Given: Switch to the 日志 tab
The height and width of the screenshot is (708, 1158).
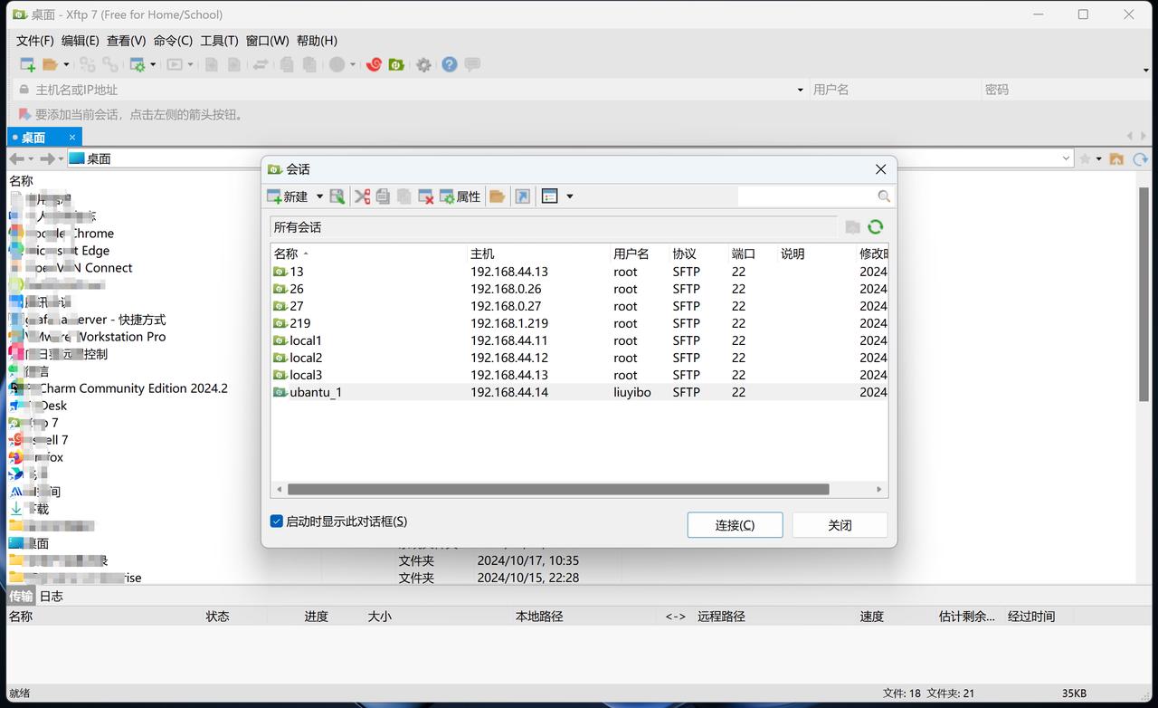Looking at the screenshot, I should 52,596.
